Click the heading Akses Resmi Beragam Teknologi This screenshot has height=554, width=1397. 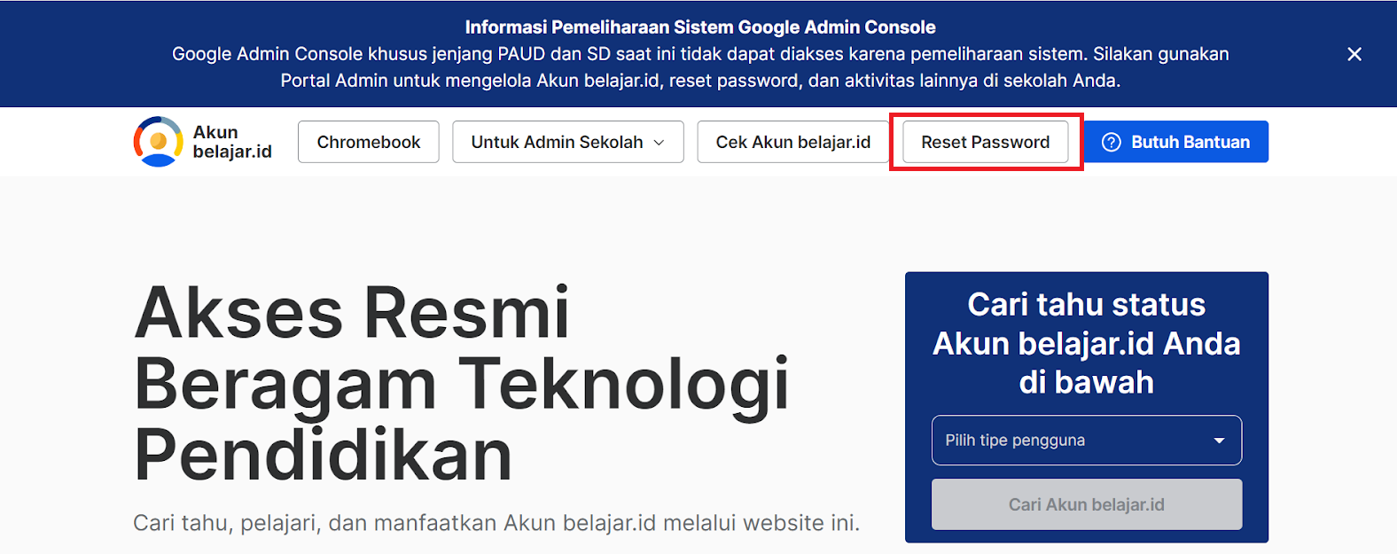tap(461, 383)
